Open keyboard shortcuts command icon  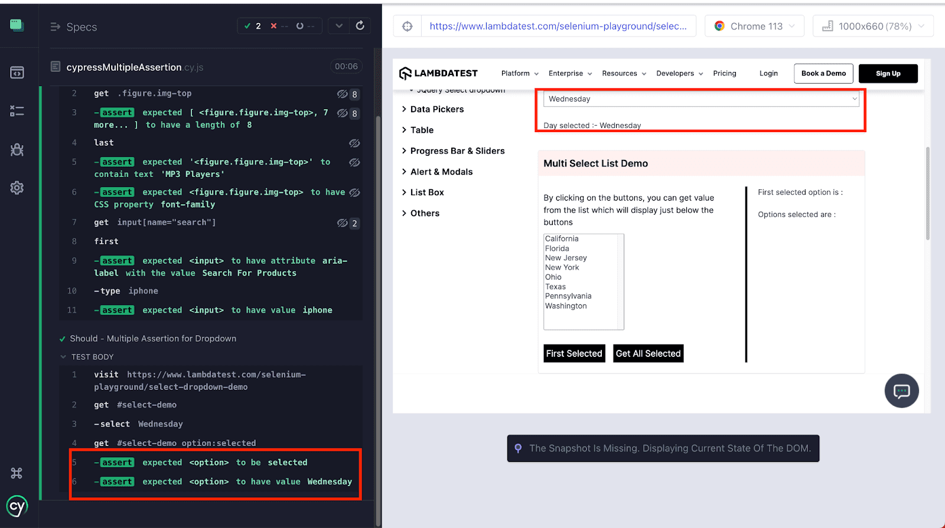pyautogui.click(x=17, y=473)
